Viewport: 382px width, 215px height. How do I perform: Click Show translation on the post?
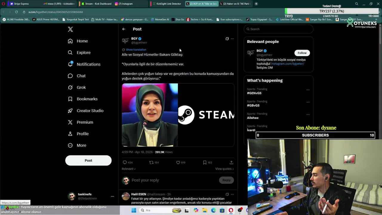tap(136, 50)
